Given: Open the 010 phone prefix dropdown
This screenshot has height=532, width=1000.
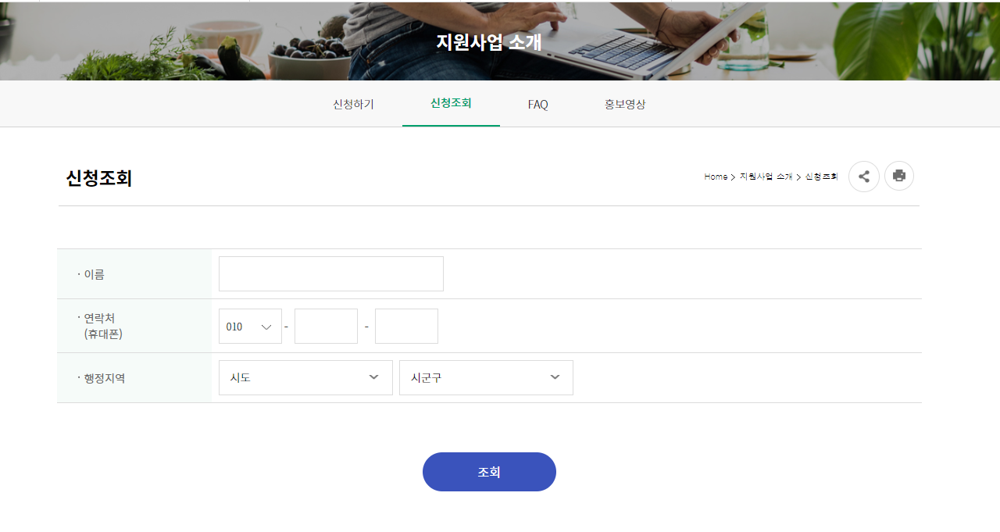Looking at the screenshot, I should click(249, 326).
